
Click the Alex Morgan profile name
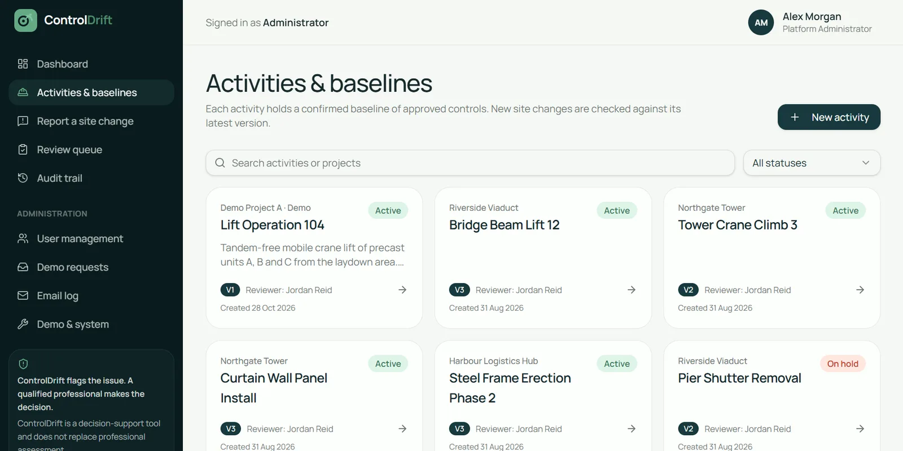[x=812, y=16]
